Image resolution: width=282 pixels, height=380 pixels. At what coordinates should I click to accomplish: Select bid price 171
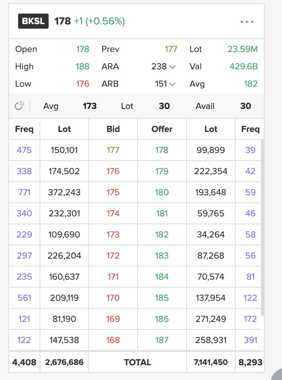click(x=113, y=277)
